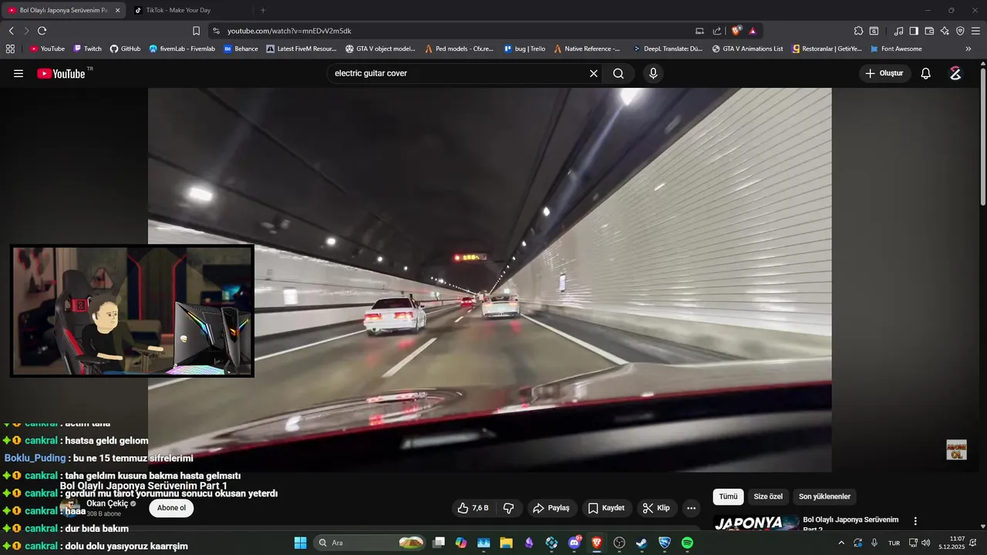987x555 pixels.
Task: Select the Tümü filter chip
Action: click(x=728, y=496)
